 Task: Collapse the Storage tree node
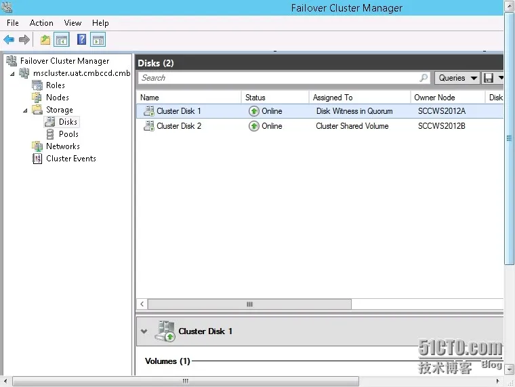pyautogui.click(x=25, y=110)
